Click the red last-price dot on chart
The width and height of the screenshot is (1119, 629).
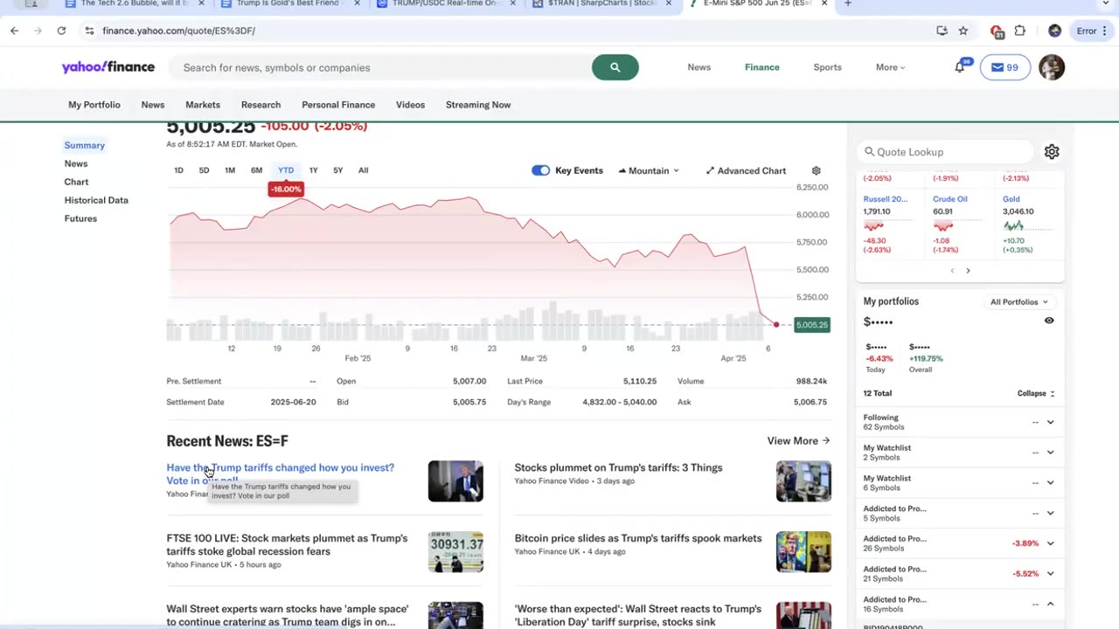tap(775, 325)
